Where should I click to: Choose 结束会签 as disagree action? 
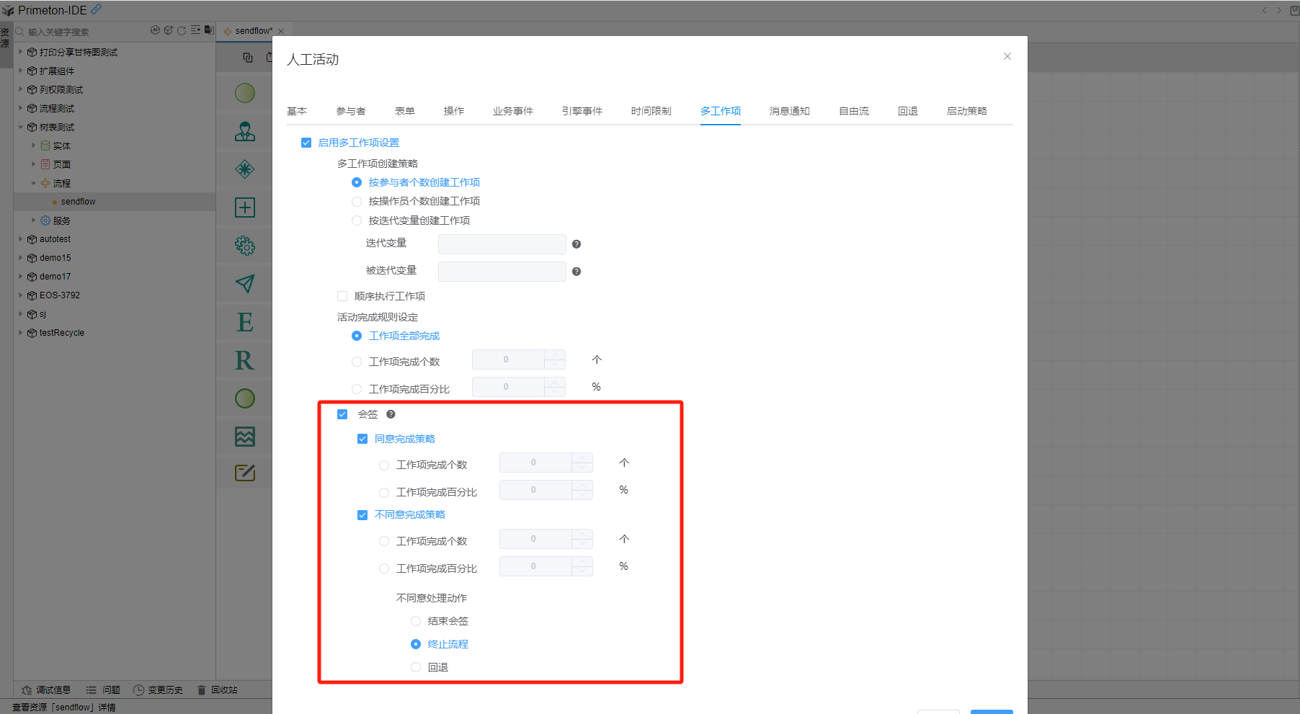[416, 621]
